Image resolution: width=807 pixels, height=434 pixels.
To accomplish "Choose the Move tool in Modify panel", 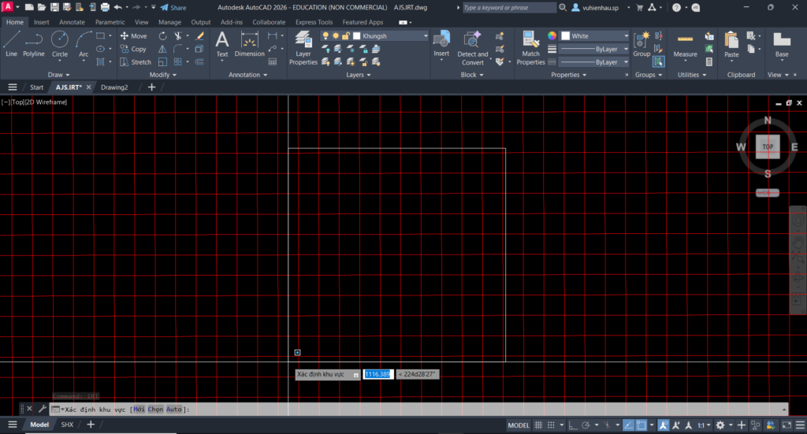I will coord(134,36).
